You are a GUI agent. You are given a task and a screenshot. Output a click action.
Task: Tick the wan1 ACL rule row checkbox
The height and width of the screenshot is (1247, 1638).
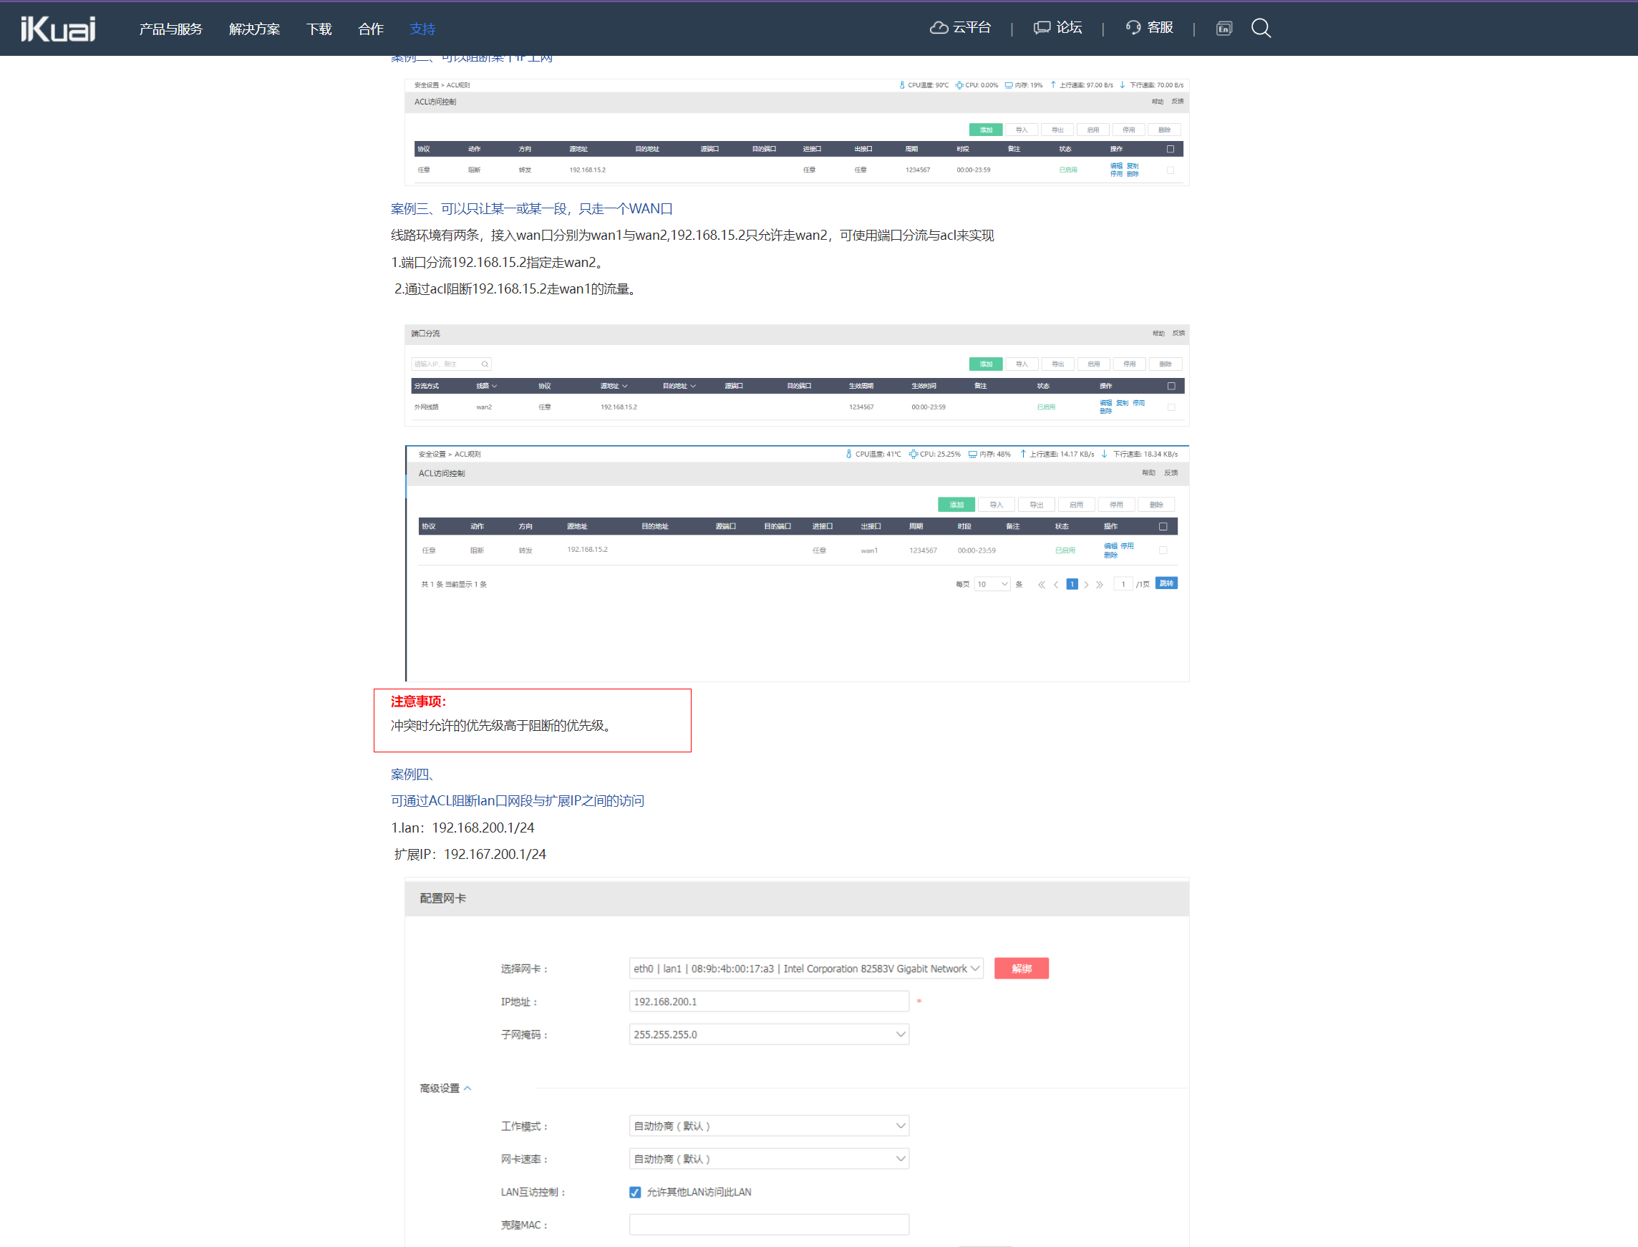1163,550
